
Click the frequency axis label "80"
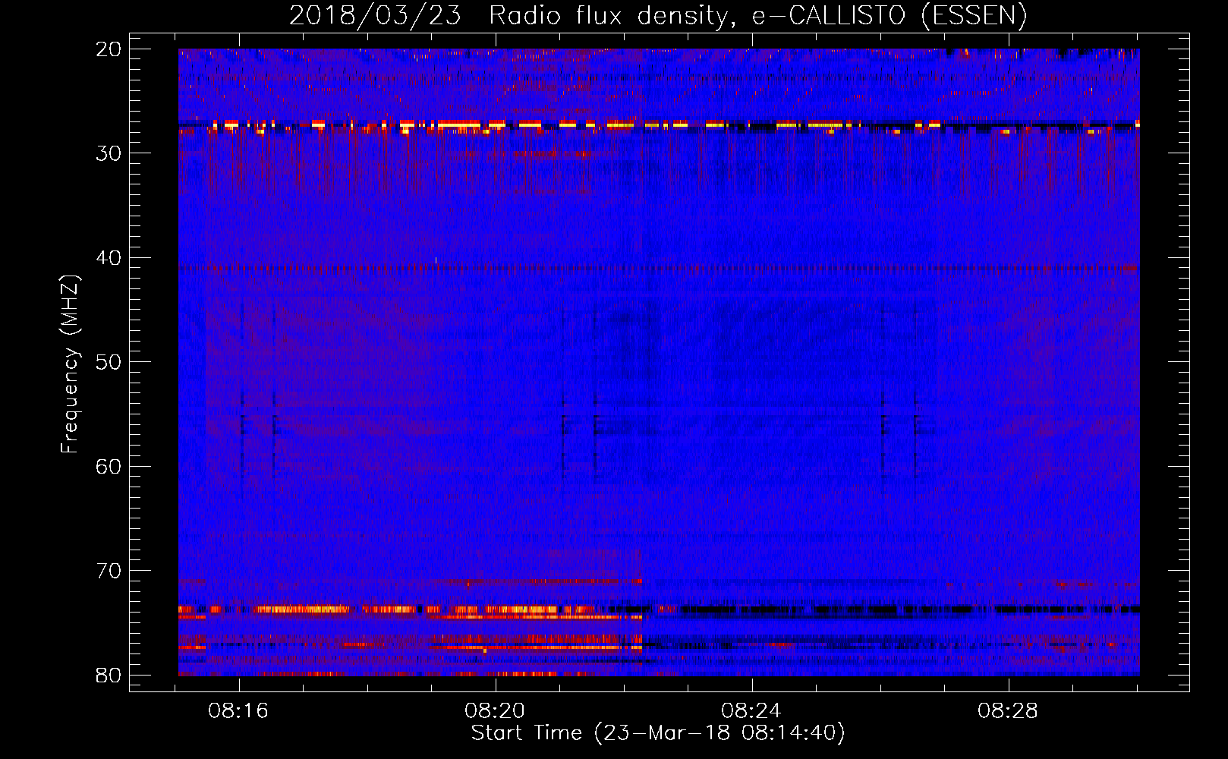coord(109,675)
